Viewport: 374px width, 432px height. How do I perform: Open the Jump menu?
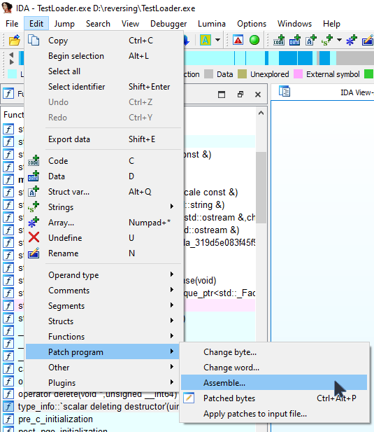[x=64, y=24]
